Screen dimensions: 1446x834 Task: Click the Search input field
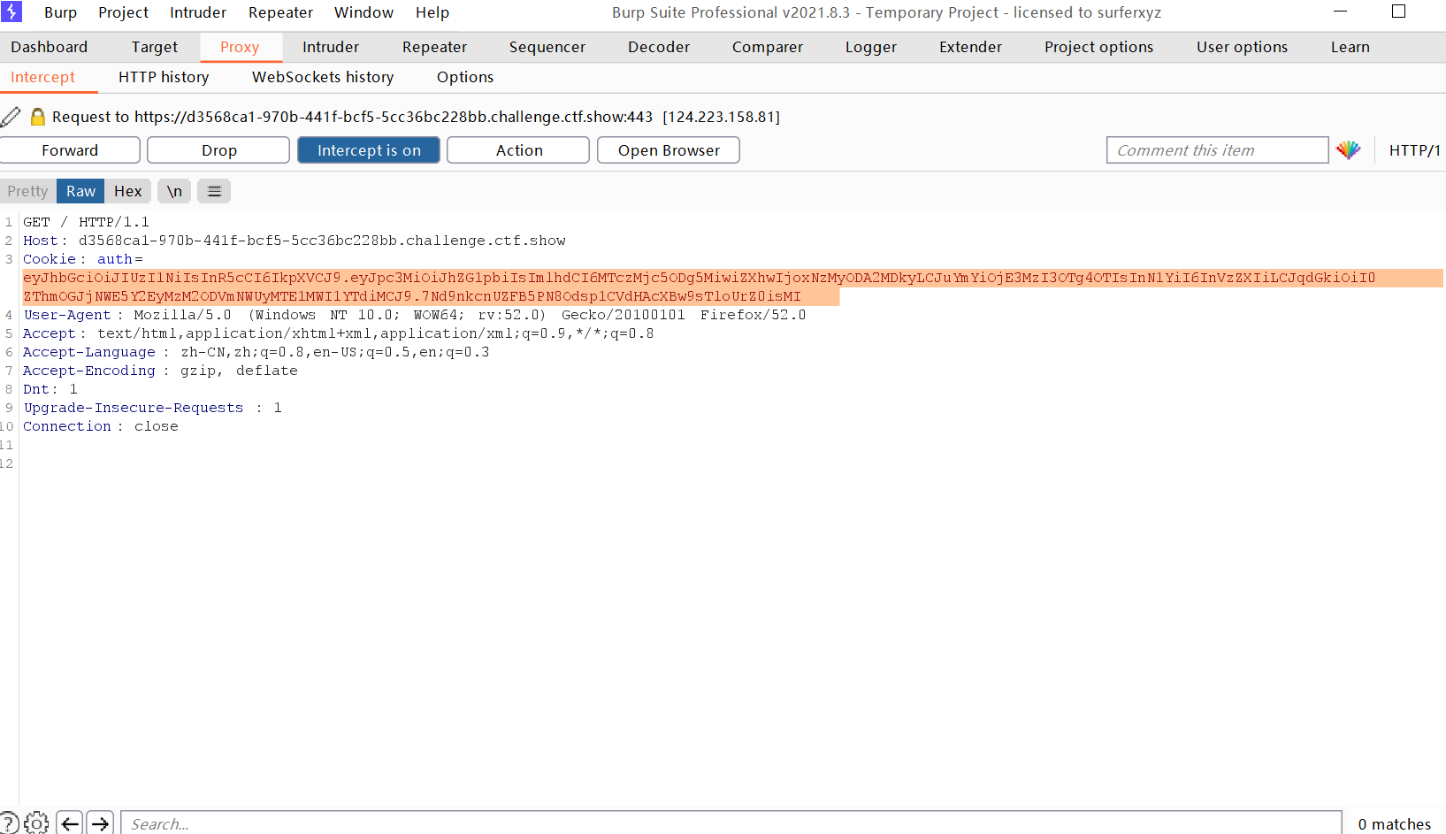click(x=731, y=823)
